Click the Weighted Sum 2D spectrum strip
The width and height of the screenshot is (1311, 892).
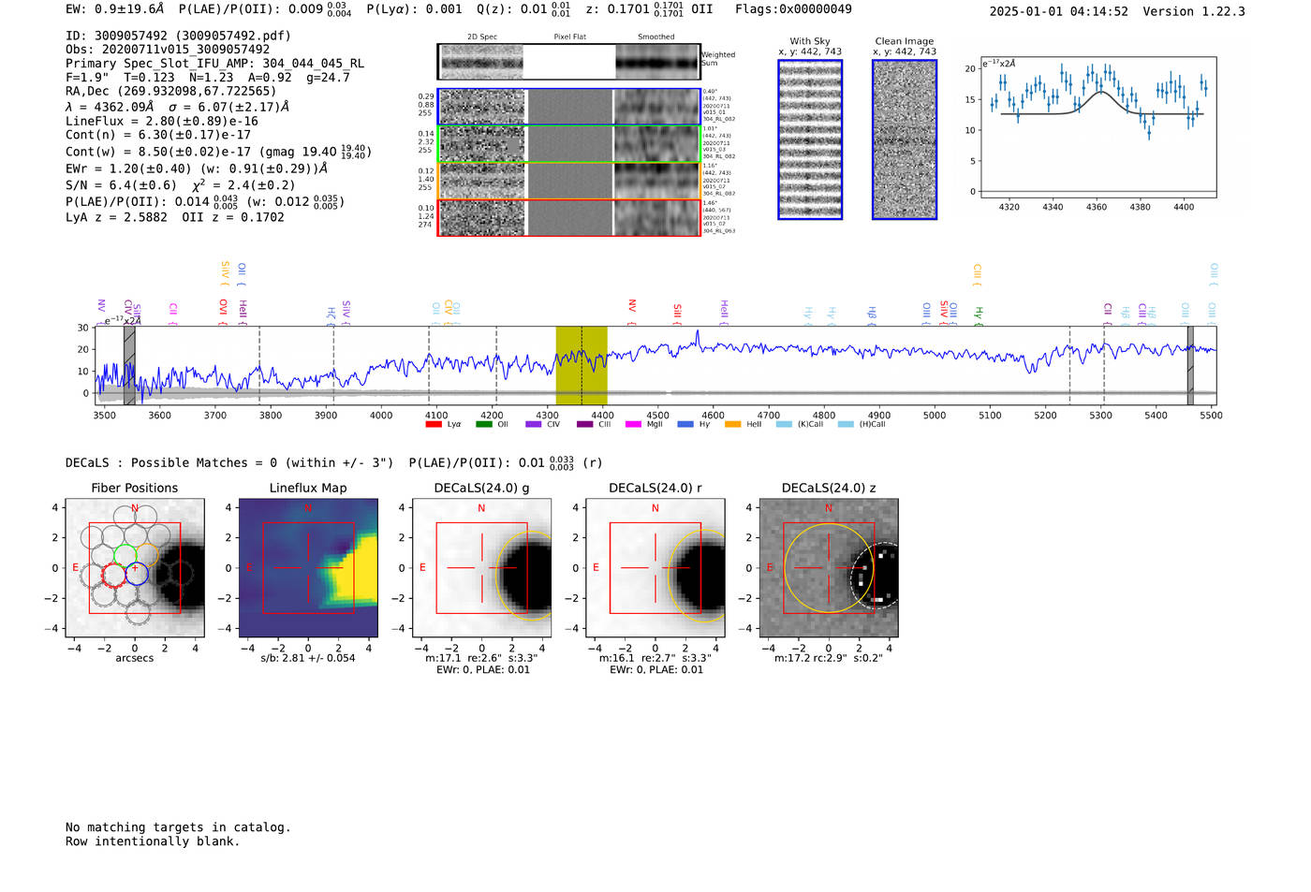(568, 62)
